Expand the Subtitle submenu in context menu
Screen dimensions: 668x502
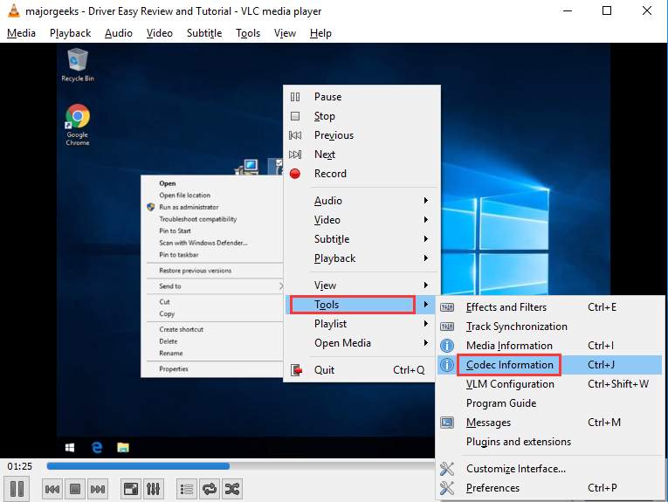click(x=362, y=239)
